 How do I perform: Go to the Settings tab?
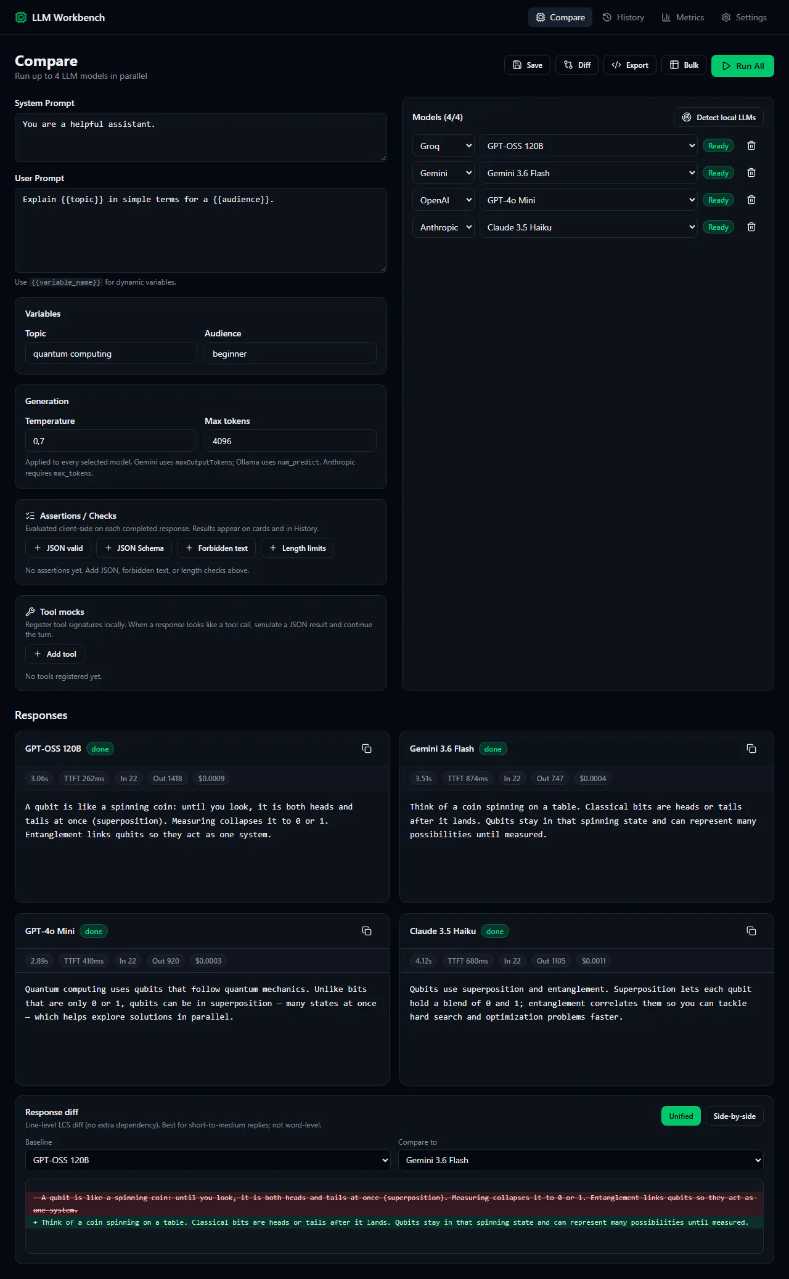pyautogui.click(x=744, y=17)
